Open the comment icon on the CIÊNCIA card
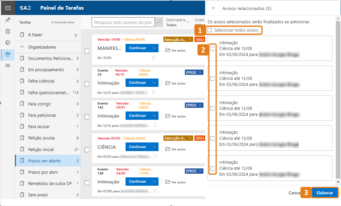Viewport: 341px width, 206px height. [156, 156]
